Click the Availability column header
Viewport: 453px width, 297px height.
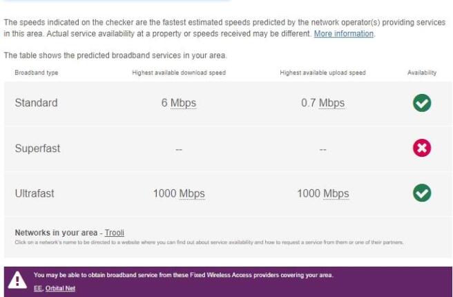421,73
